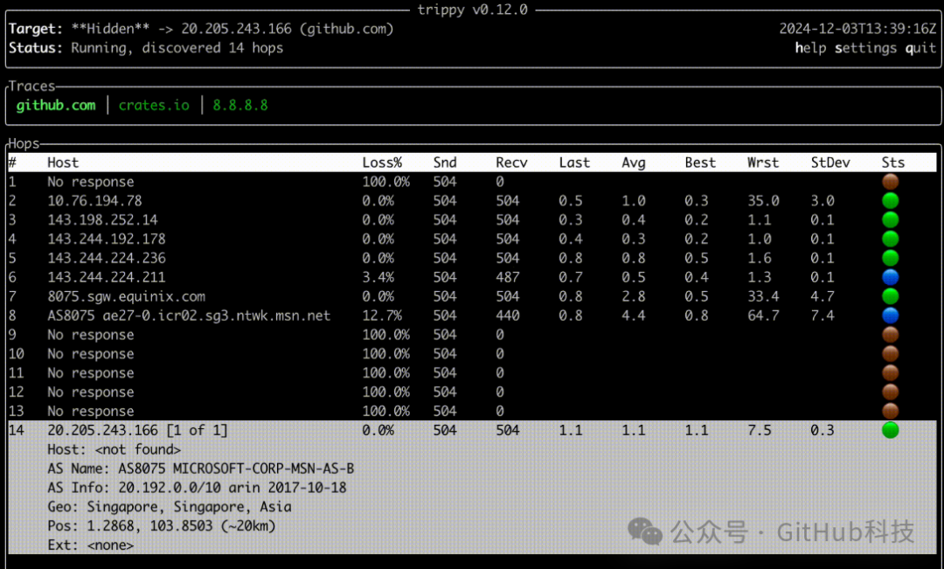Click the green status dot for 143.198.252.14
Viewport: 944px width, 569px height.
tap(891, 219)
